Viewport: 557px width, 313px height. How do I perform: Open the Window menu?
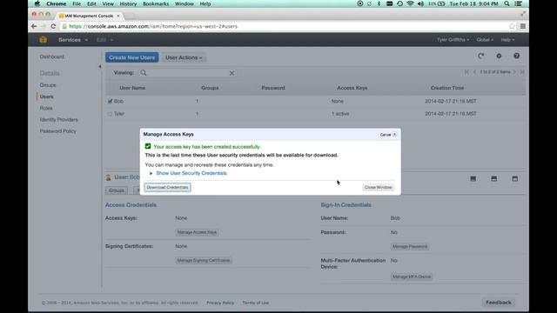[x=184, y=3]
